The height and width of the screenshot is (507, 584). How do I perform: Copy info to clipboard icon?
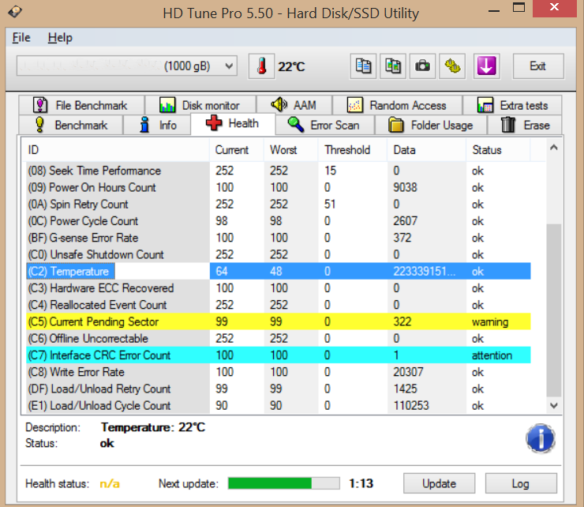point(363,66)
